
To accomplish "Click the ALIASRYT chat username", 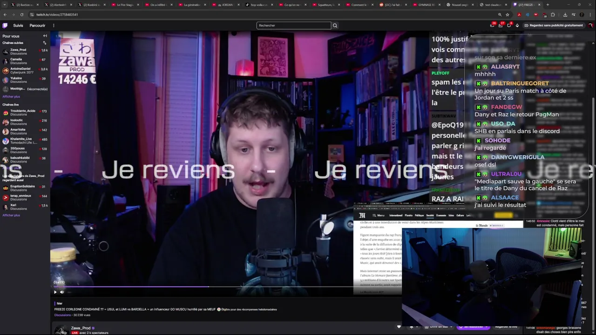I will tap(505, 67).
